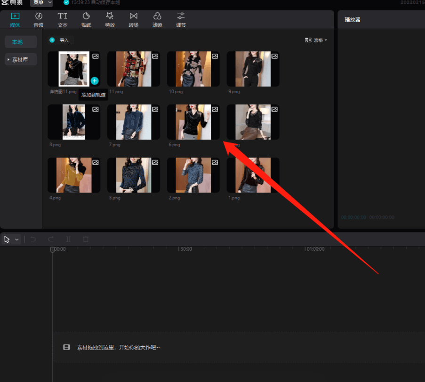
Task: Click the 2.png file name label
Action: [174, 198]
